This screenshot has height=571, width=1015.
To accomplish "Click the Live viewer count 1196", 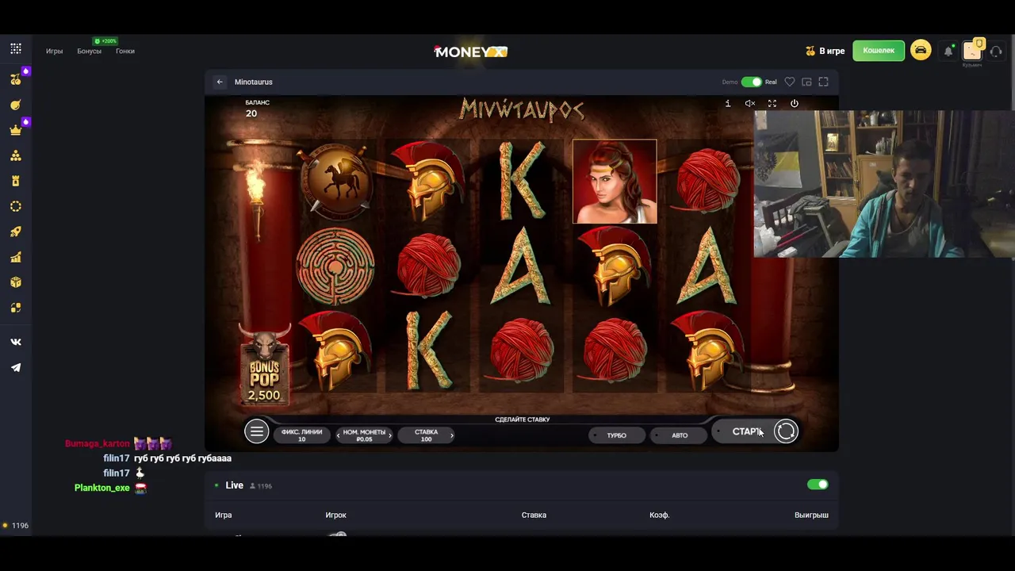I will (261, 486).
